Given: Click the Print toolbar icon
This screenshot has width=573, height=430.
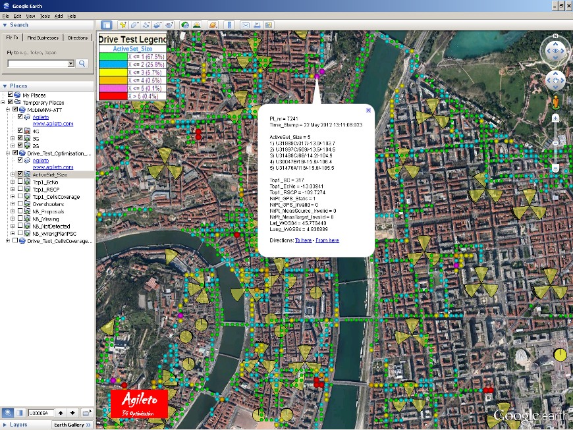Looking at the screenshot, I should (x=258, y=25).
